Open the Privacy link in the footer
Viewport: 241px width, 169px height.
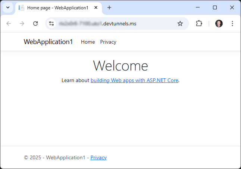pyautogui.click(x=98, y=157)
